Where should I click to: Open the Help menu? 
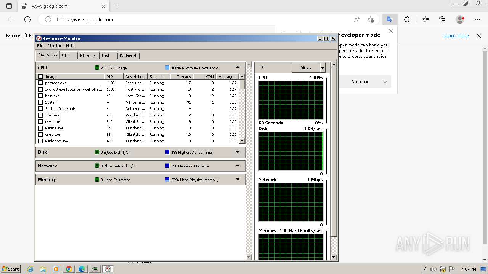tap(70, 46)
